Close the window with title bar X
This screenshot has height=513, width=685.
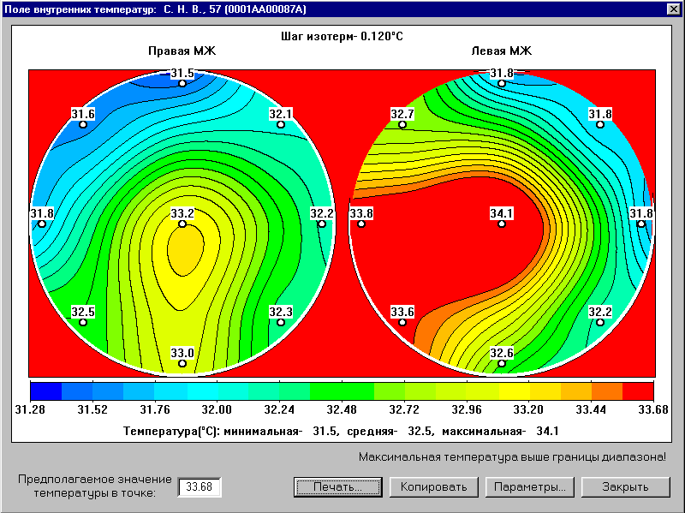pos(673,9)
